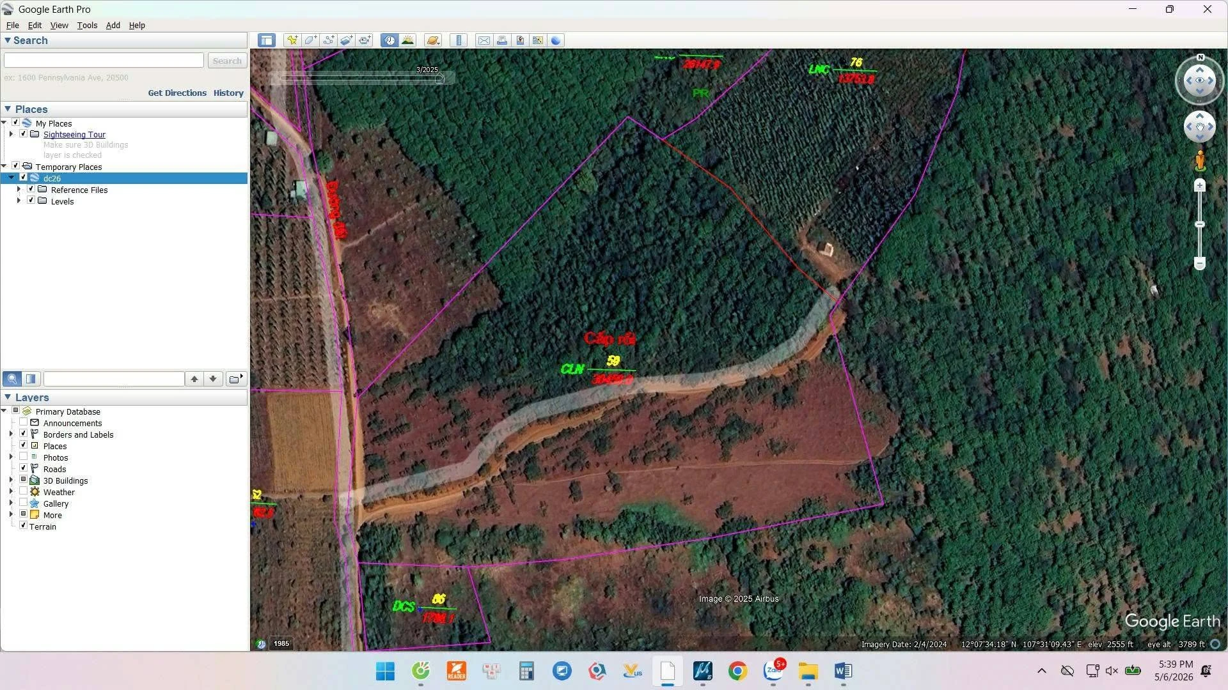Uncheck the Levels folder checkbox
The image size is (1228, 690).
[31, 201]
